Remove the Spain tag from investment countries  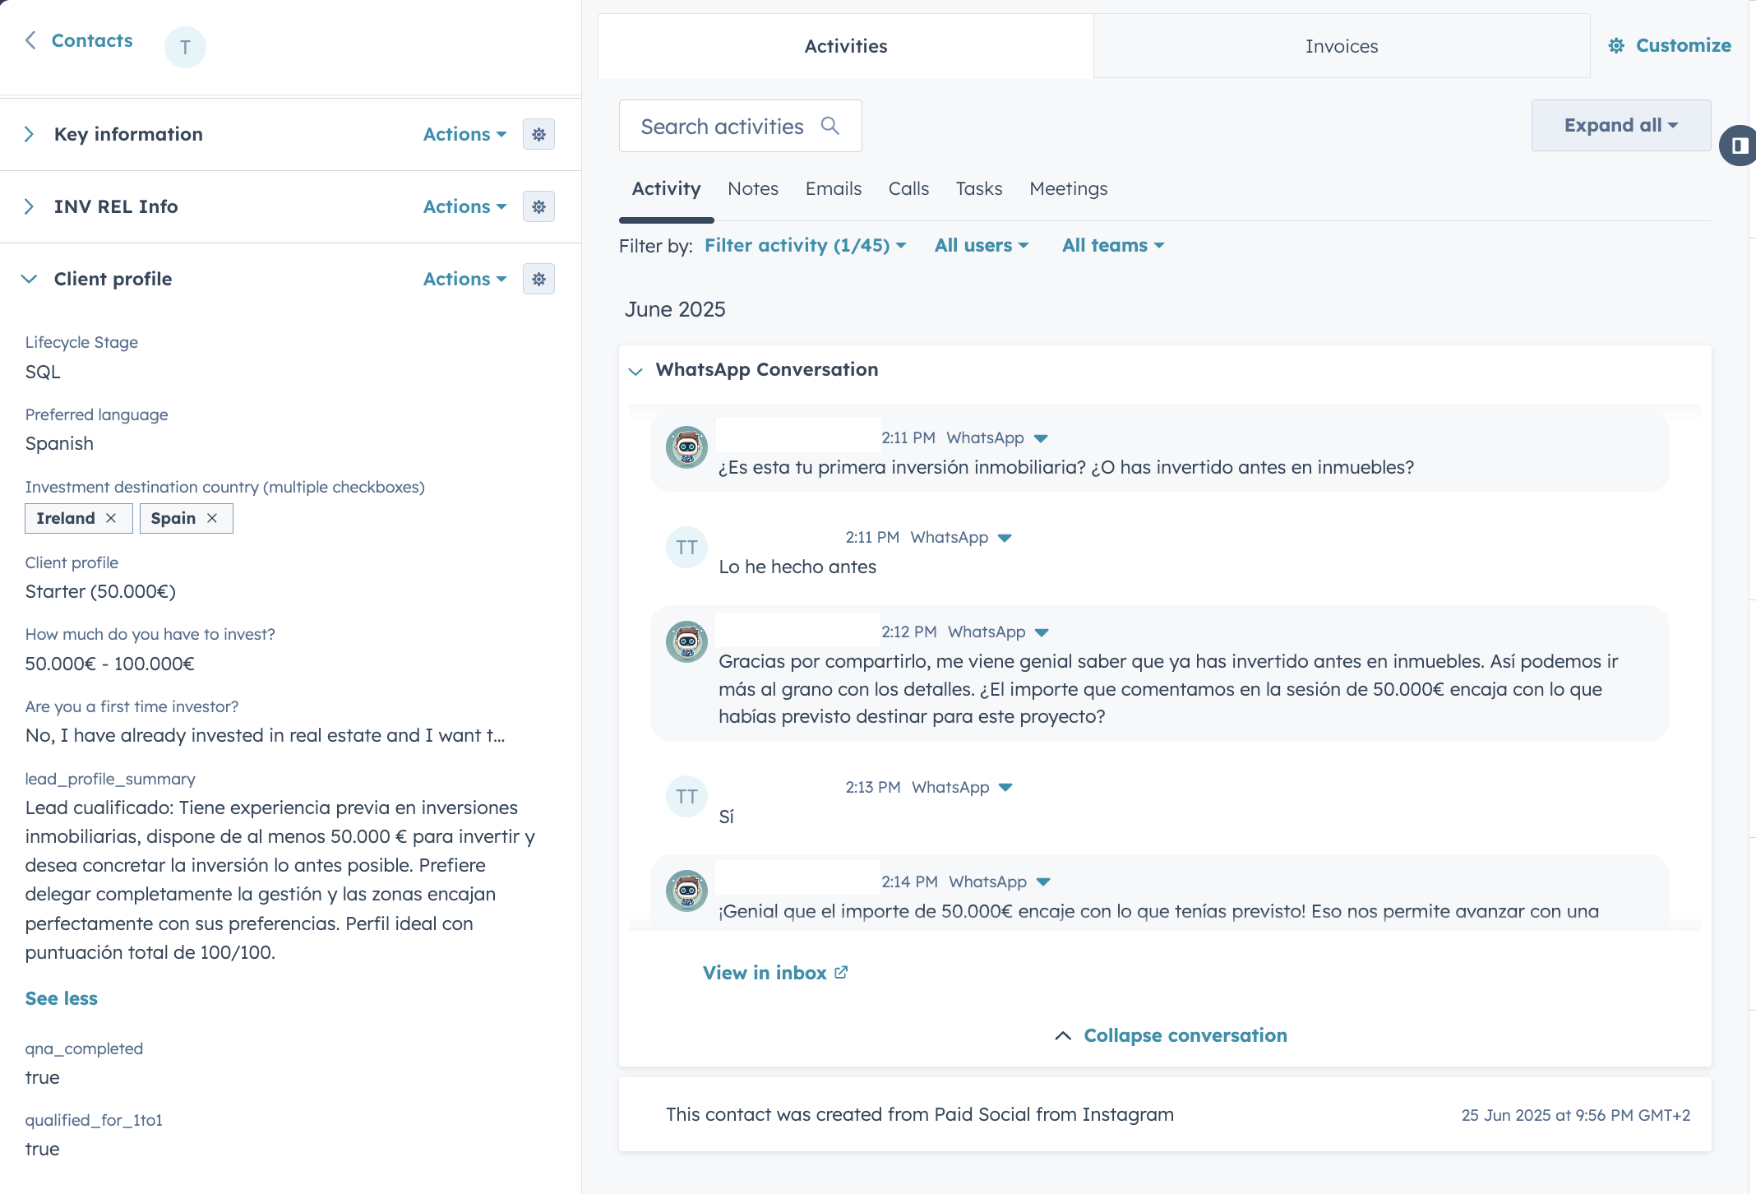tap(212, 518)
